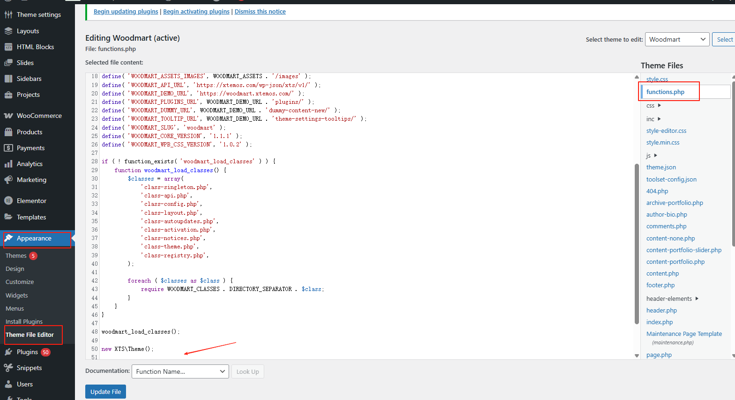
Task: Open Products via its sidebar icon
Action: click(8, 132)
